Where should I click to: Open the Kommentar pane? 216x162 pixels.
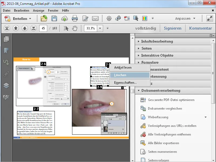(x=200, y=28)
